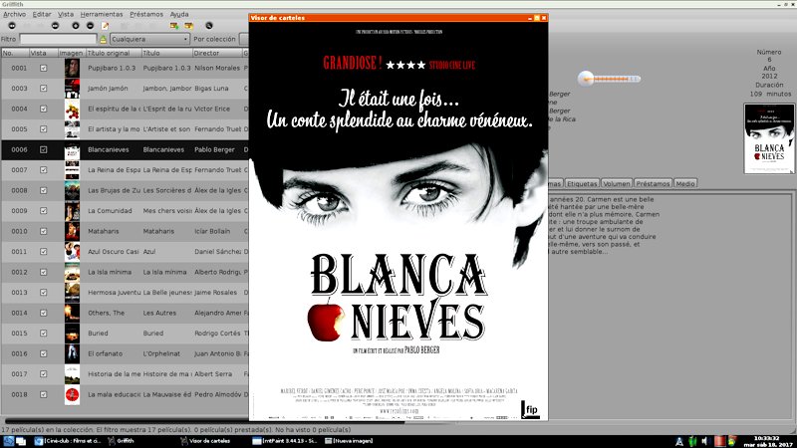Open the search toolbar icon
The image size is (797, 448).
(x=209, y=26)
